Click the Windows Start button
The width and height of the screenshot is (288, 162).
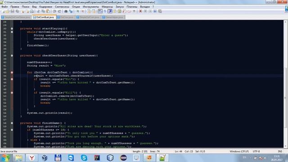pyautogui.click(x=5, y=158)
